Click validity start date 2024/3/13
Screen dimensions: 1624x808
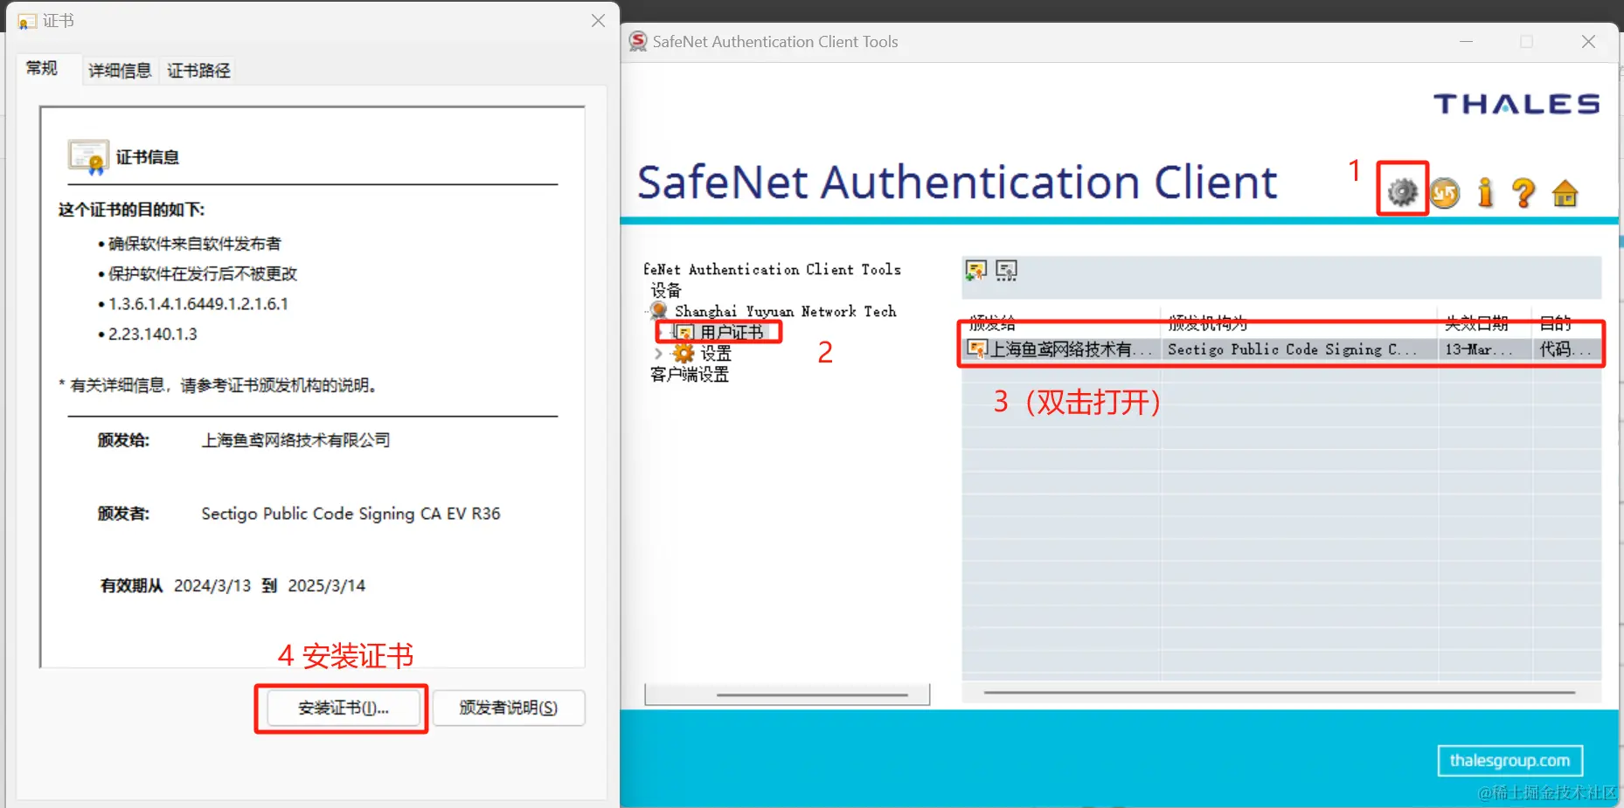pyautogui.click(x=212, y=585)
